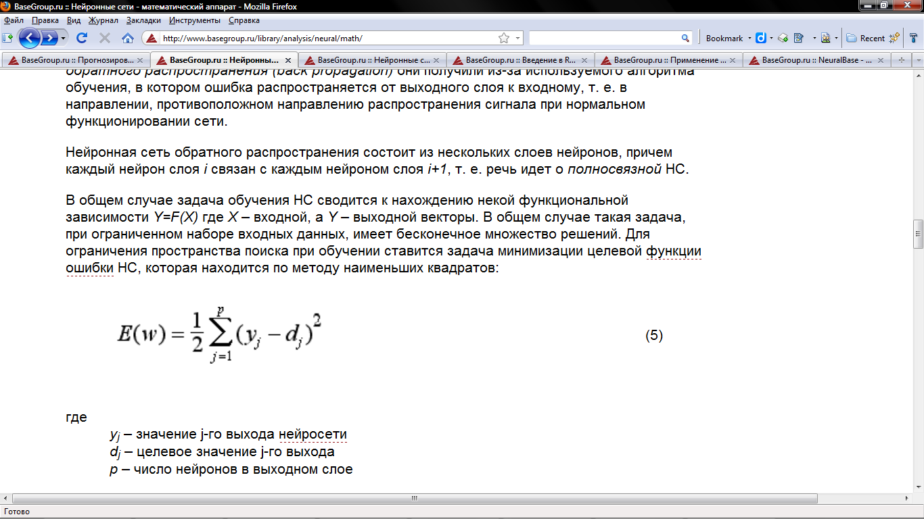Close the Прогнозиров... tab
This screenshot has width=924, height=519.
(140, 60)
